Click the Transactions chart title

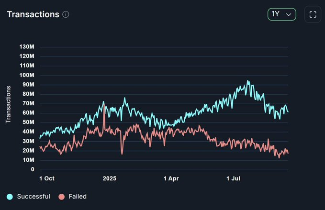(x=33, y=14)
